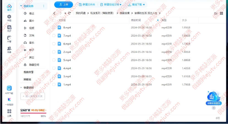Refresh the current folder listing
The height and width of the screenshot is (124, 228).
click(70, 13)
